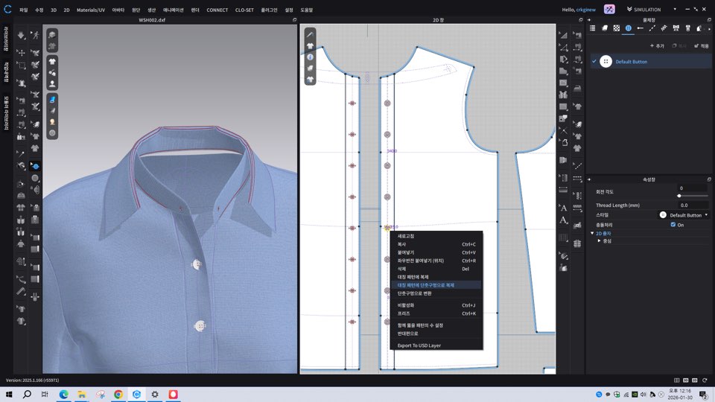The height and width of the screenshot is (402, 715).
Task: Click the 회전 각도 slider handle
Action: (679, 196)
